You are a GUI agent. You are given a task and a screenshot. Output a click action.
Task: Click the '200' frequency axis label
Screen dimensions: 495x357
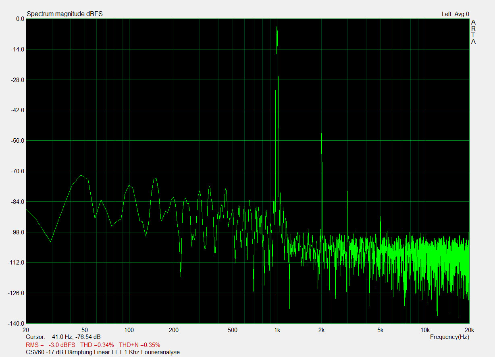tap(174, 330)
